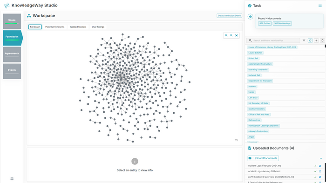Select the British Rail entity

point(253,58)
